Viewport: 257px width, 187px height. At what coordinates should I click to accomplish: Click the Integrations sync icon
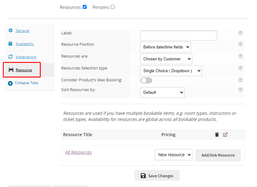tap(10, 57)
